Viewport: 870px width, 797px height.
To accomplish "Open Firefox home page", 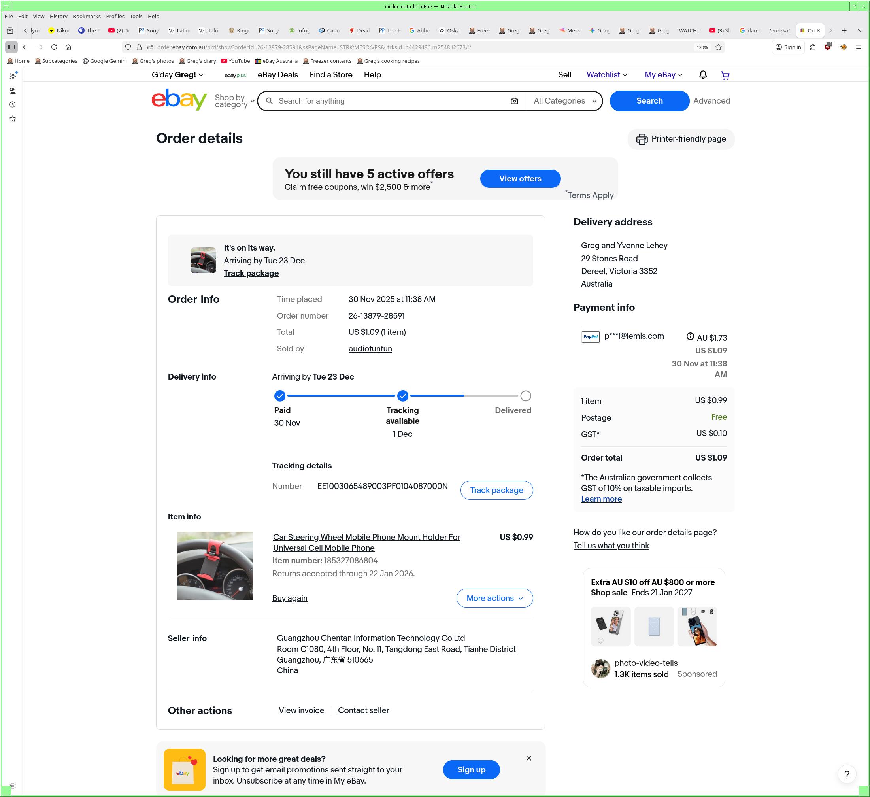I will pos(68,47).
